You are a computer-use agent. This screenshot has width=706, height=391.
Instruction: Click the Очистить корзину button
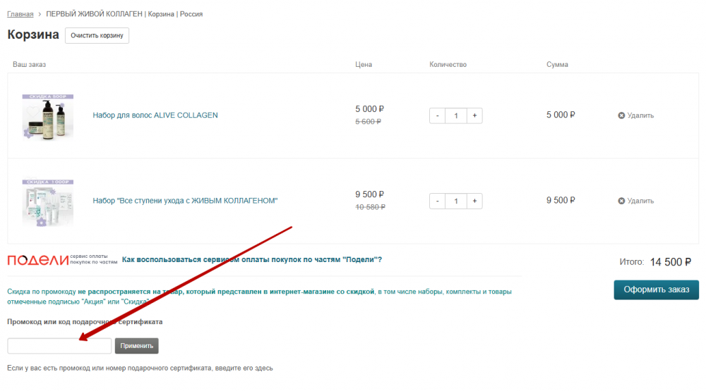(97, 35)
